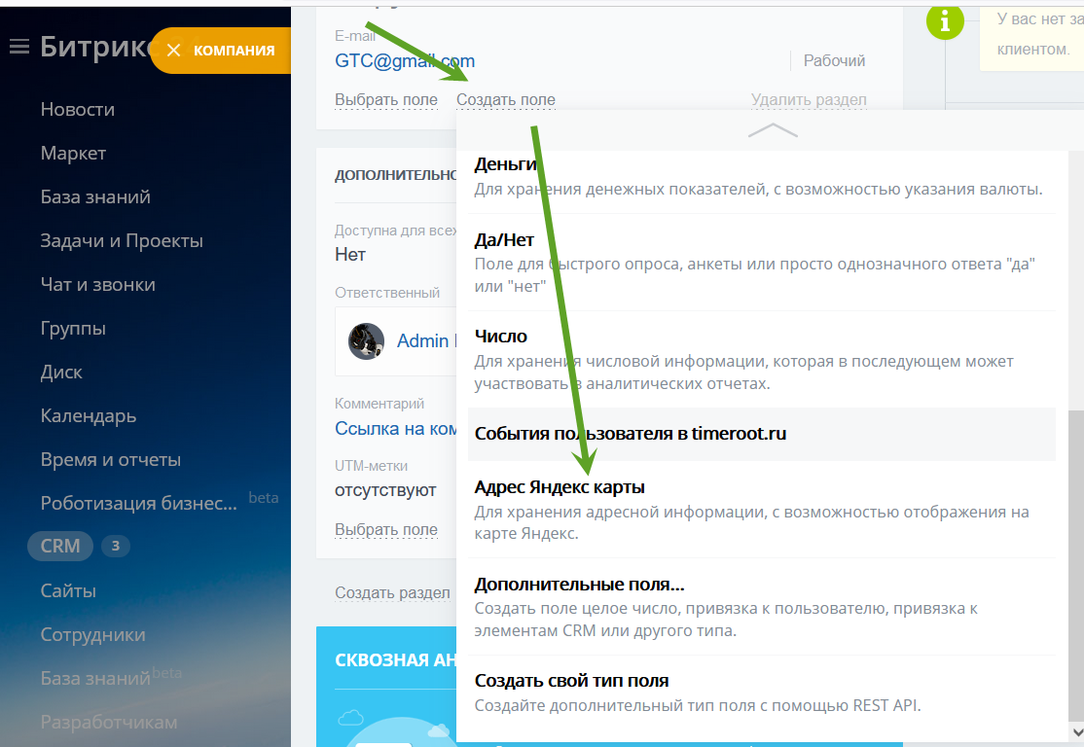Select the Да/Нет field type

(761, 263)
